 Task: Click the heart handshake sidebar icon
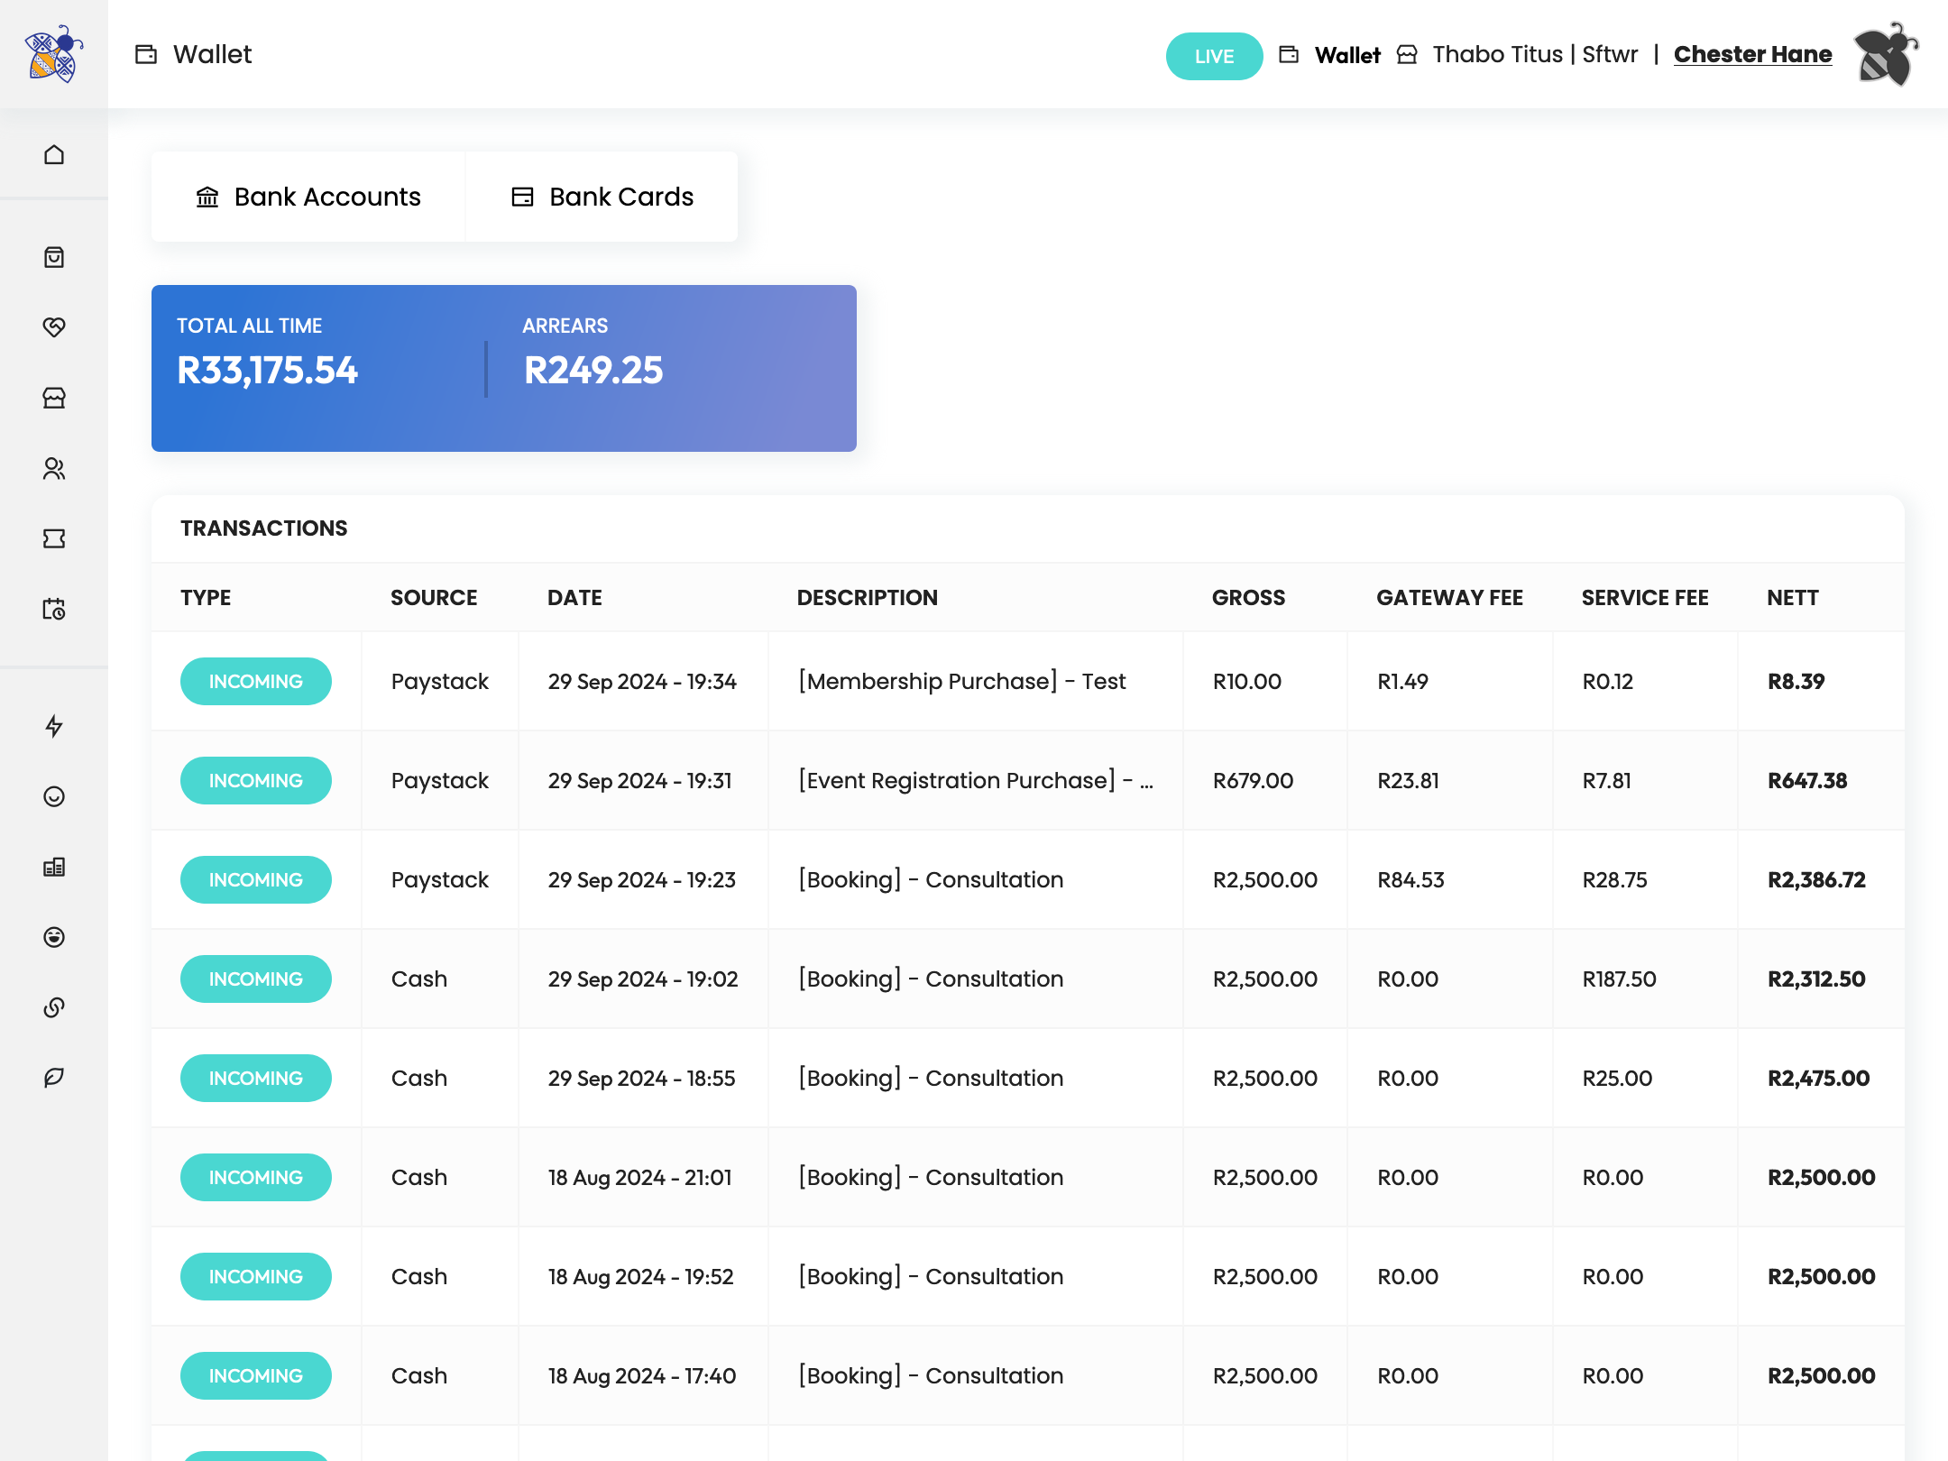(54, 326)
